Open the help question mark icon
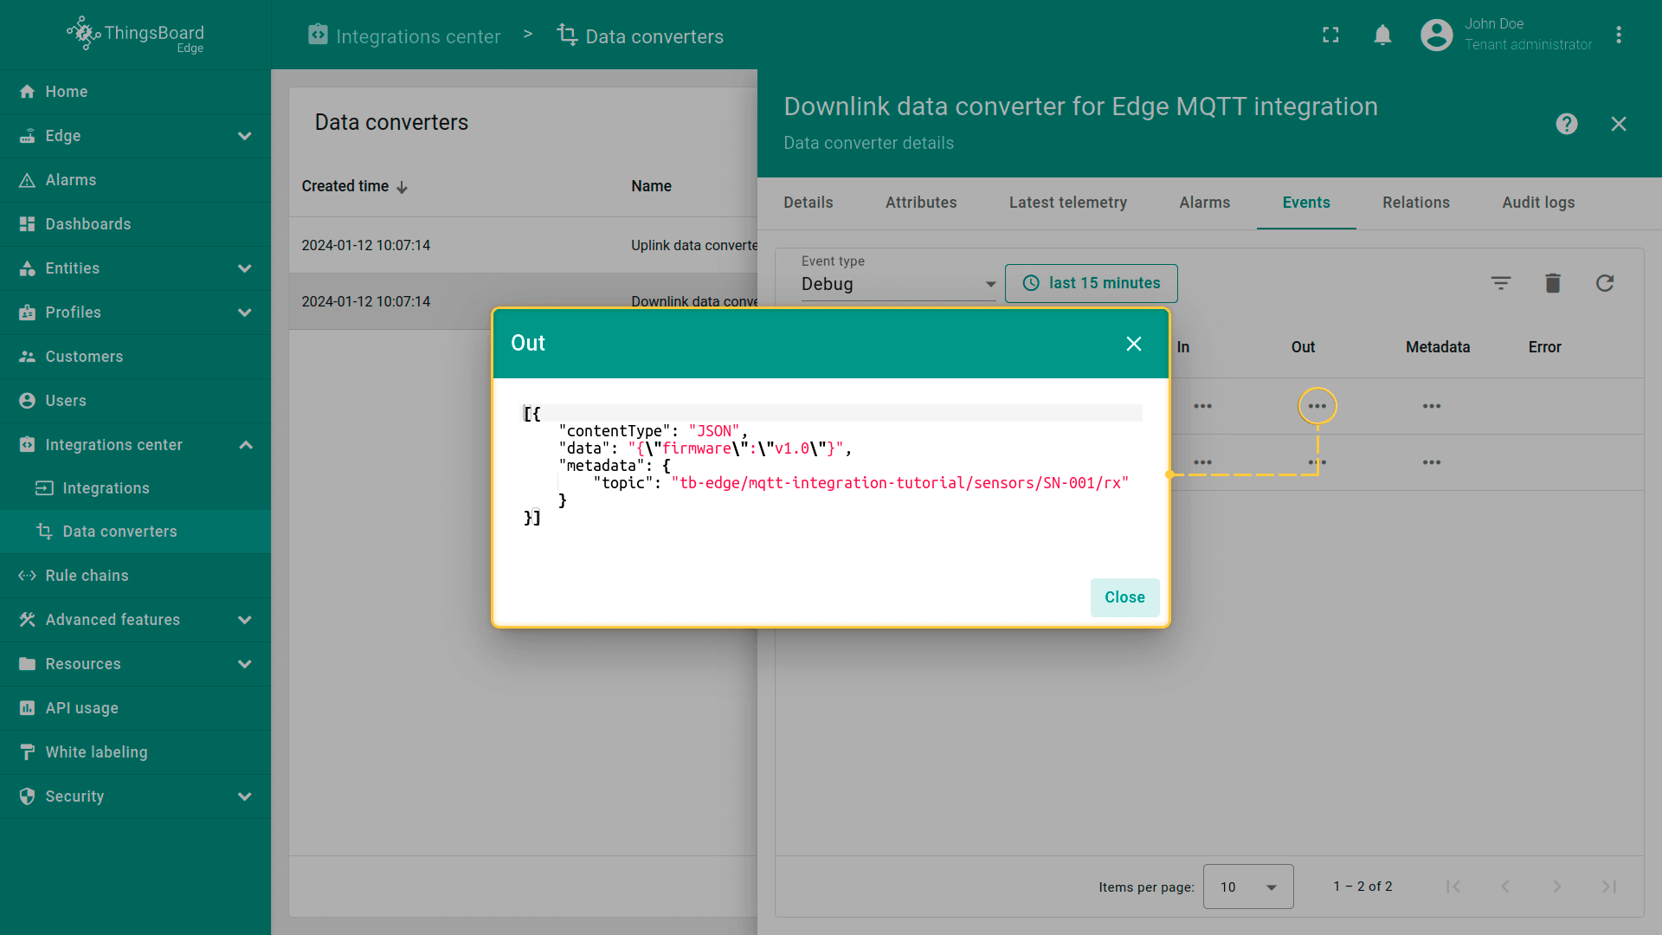Image resolution: width=1662 pixels, height=935 pixels. 1566,124
